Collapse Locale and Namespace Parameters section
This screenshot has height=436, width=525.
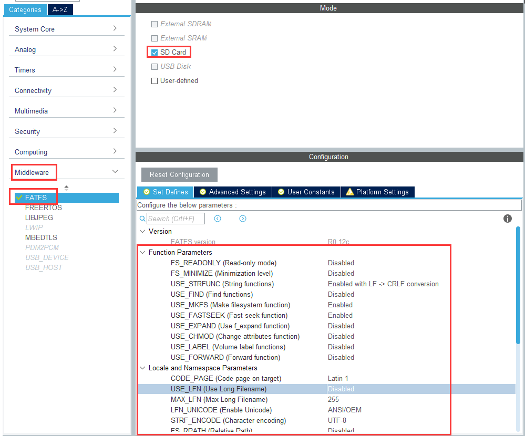pyautogui.click(x=142, y=368)
